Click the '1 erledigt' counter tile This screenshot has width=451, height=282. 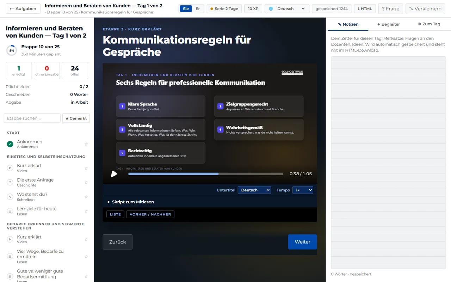[x=19, y=71]
